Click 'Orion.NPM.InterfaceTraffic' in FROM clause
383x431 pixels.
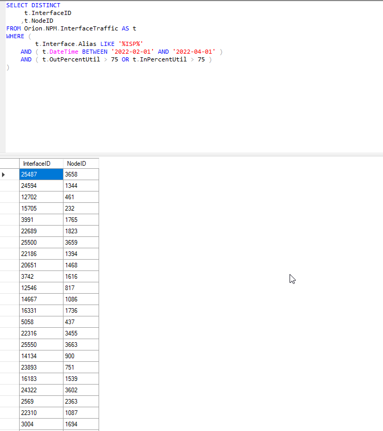point(71,28)
